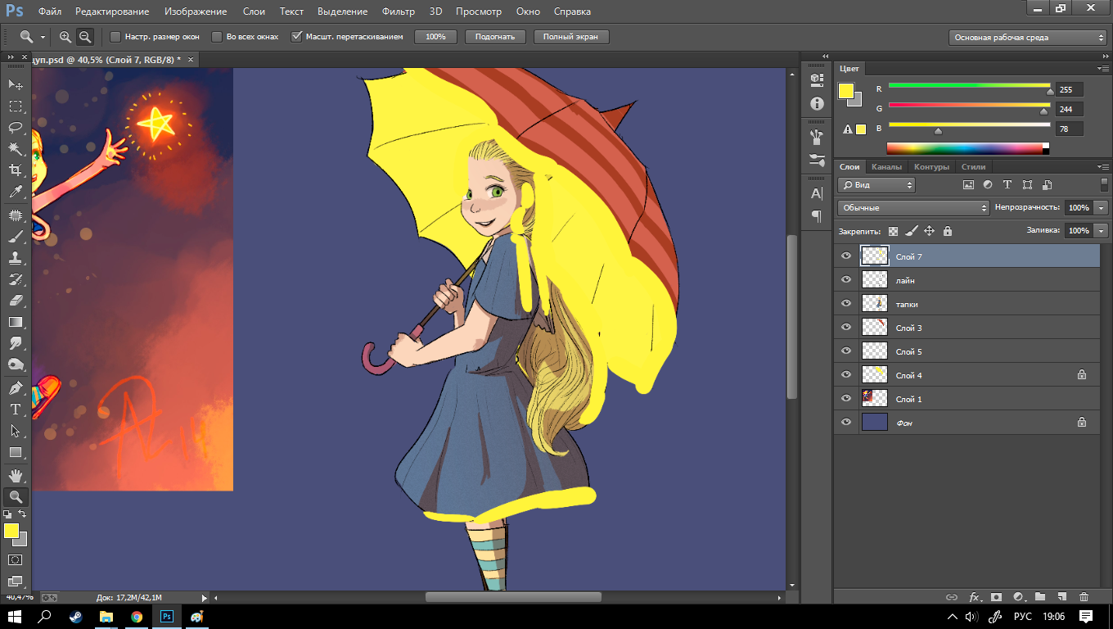Select the Magic Wand tool
Viewport: 1113px width, 629px height.
16,148
